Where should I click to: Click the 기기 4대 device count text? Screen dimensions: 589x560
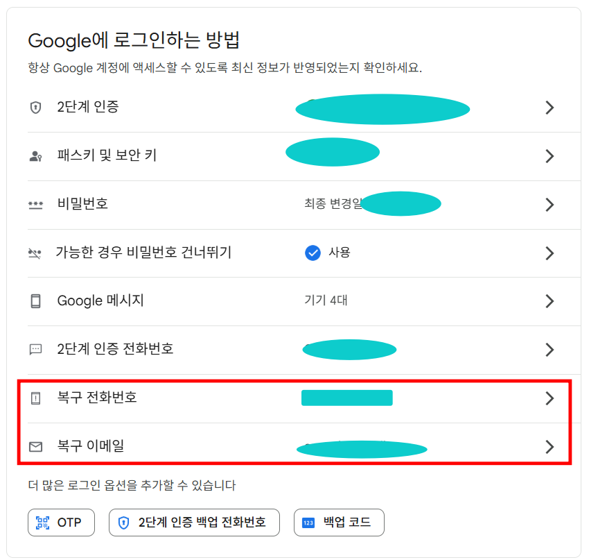pos(326,301)
